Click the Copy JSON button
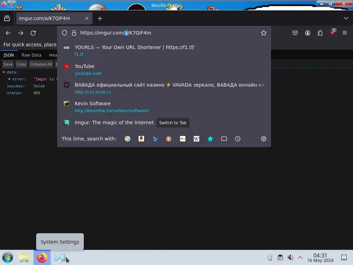Image resolution: width=353 pixels, height=265 pixels. tap(21, 64)
